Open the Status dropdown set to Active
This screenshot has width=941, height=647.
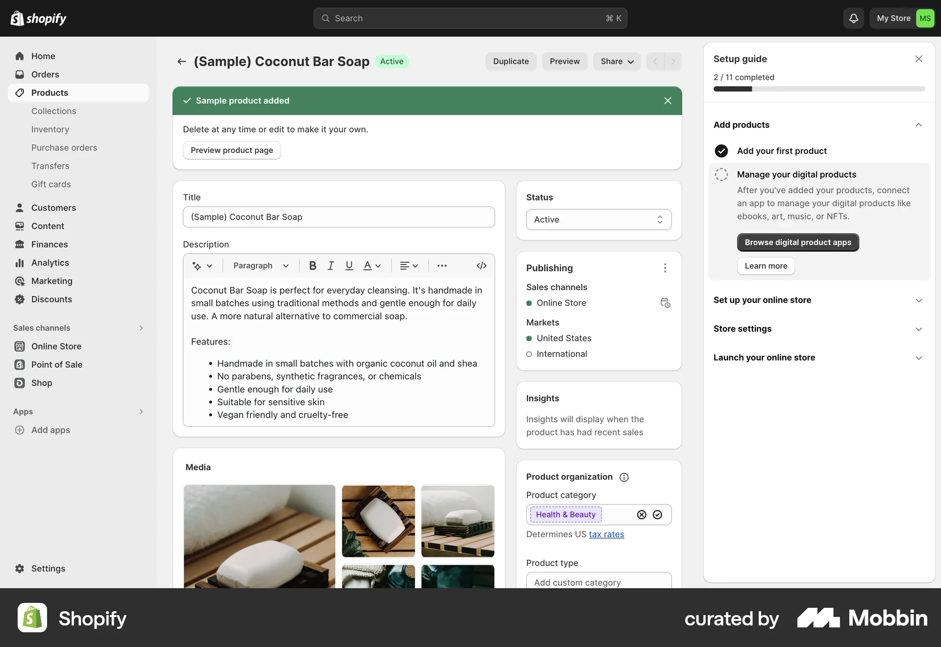coord(598,219)
